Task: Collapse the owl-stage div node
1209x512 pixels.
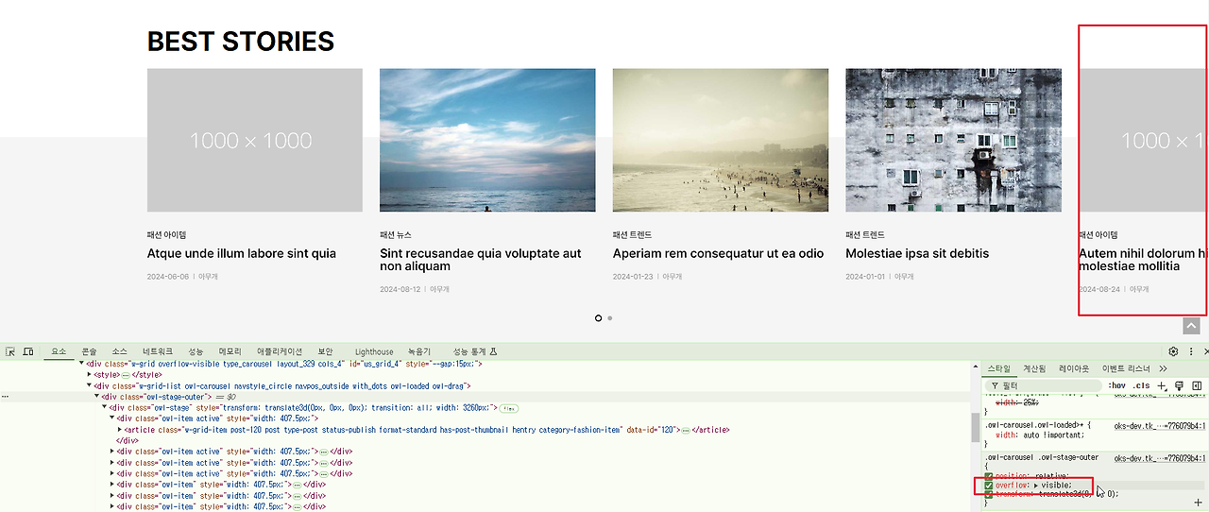Action: point(105,408)
